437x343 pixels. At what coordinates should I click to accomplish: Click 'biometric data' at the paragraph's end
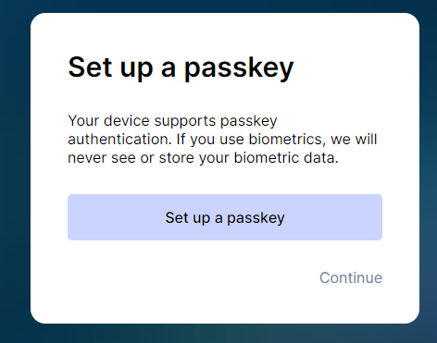pyautogui.click(x=286, y=158)
